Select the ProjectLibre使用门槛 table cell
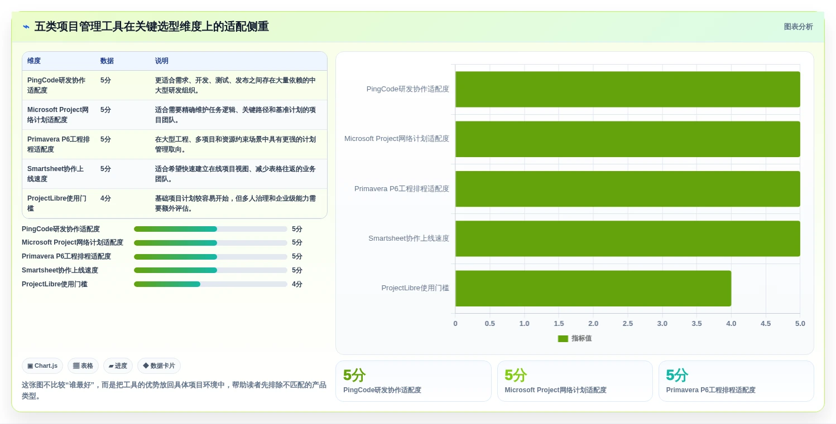The height and width of the screenshot is (424, 836). 58,203
